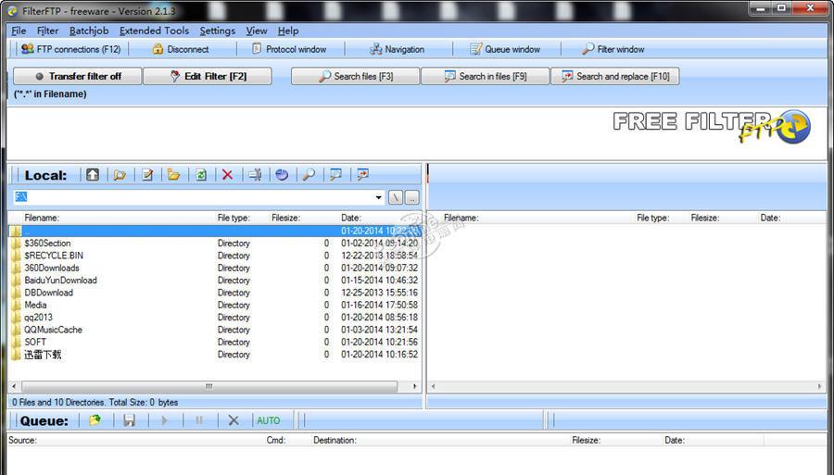Select the BaiduYunDownload folder
This screenshot has width=834, height=475.
pyautogui.click(x=60, y=280)
